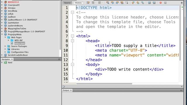Click Shift Line Right icon
The image size is (187, 105).
[154, 3]
